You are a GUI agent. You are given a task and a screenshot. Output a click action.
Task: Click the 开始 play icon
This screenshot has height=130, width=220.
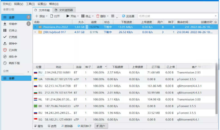(68, 16)
